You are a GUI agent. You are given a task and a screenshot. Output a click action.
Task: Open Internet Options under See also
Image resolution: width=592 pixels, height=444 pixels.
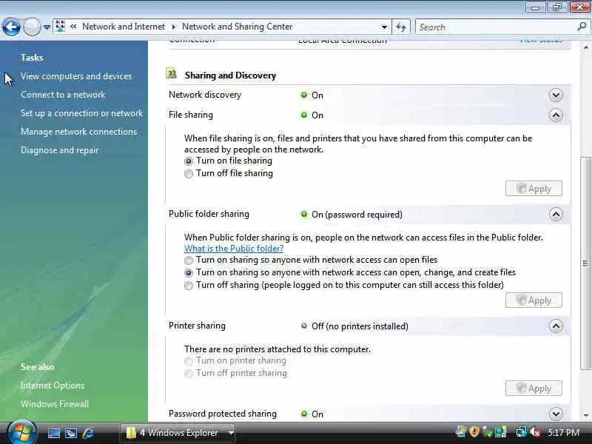point(53,386)
